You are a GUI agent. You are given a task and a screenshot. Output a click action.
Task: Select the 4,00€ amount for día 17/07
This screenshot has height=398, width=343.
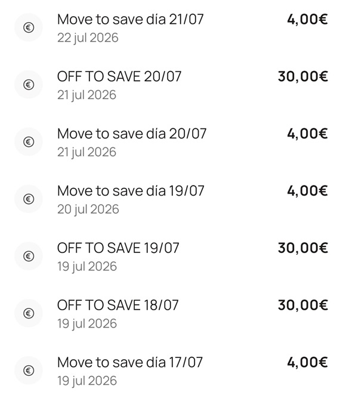(x=307, y=362)
